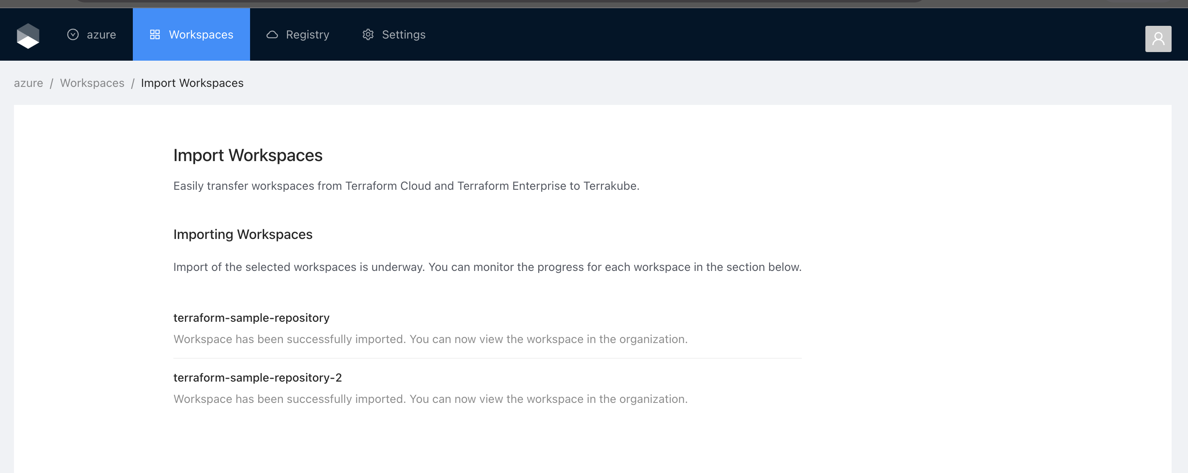
Task: Click Import Workspaces breadcrumb item
Action: 192,83
